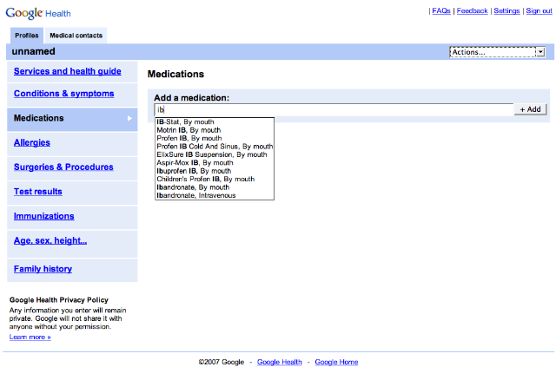Open the Actions dropdown menu
556x367 pixels.
coord(497,52)
